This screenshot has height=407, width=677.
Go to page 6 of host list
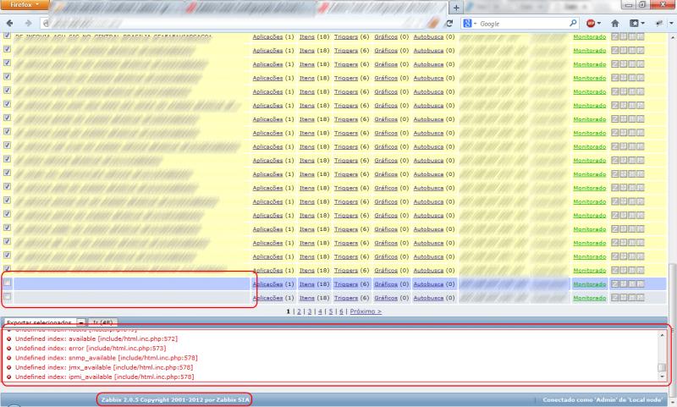341,311
